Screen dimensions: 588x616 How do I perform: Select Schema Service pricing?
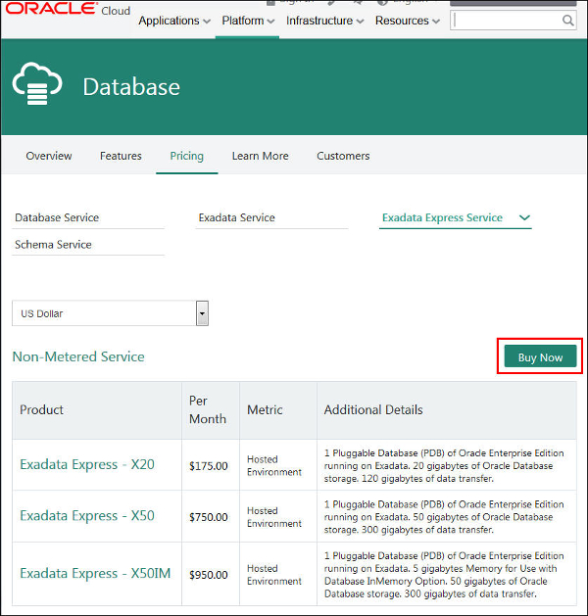click(x=88, y=245)
